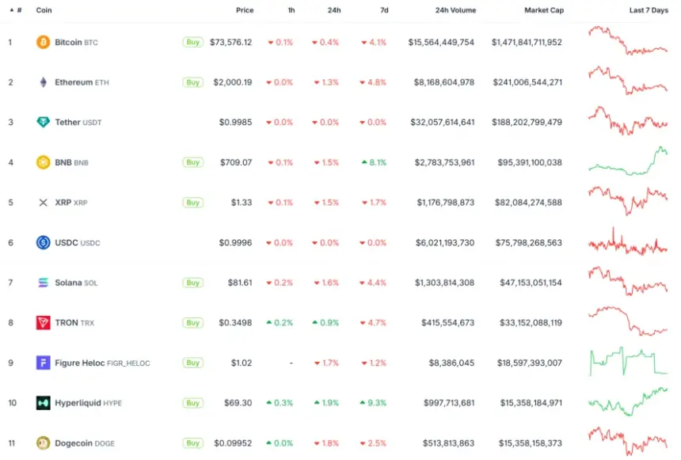
Task: Sort by the 1h change column header
Action: click(x=291, y=10)
